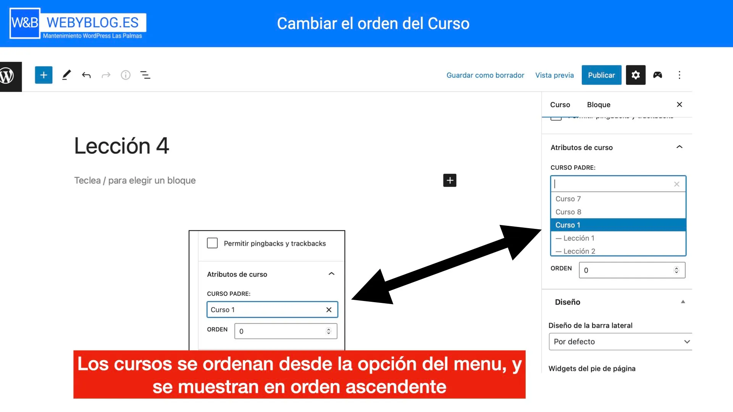This screenshot has height=412, width=733.
Task: Adjust the inset Orden stepper arrows
Action: (x=328, y=331)
